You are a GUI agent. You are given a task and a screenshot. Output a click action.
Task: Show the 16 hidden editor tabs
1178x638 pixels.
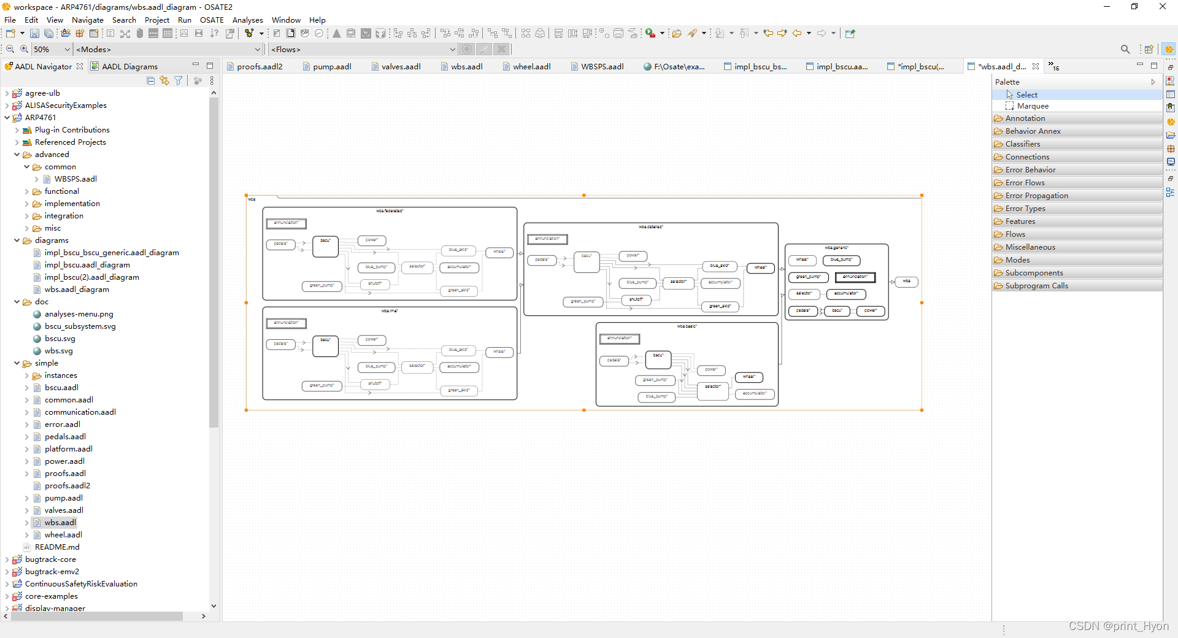tap(1053, 66)
